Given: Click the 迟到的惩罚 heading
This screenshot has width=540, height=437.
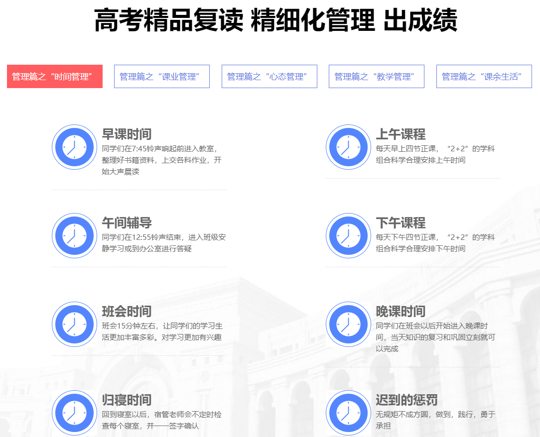Looking at the screenshot, I should point(406,400).
